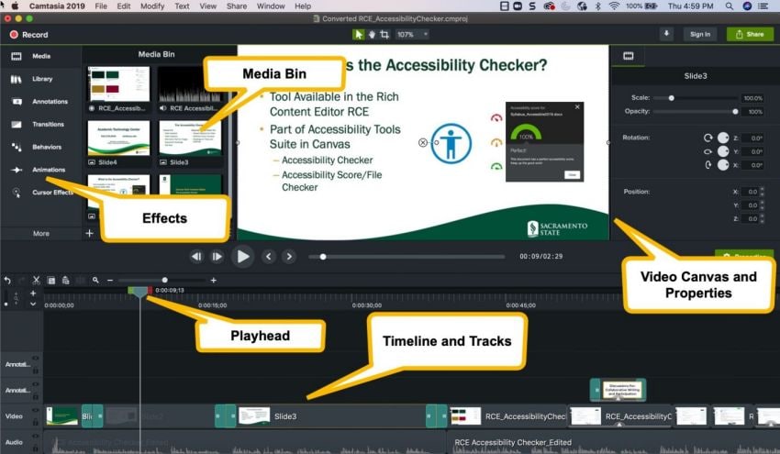Screen dimensions: 780x454
Task: Click the download arrow icon beside Sign In
Action: click(666, 34)
